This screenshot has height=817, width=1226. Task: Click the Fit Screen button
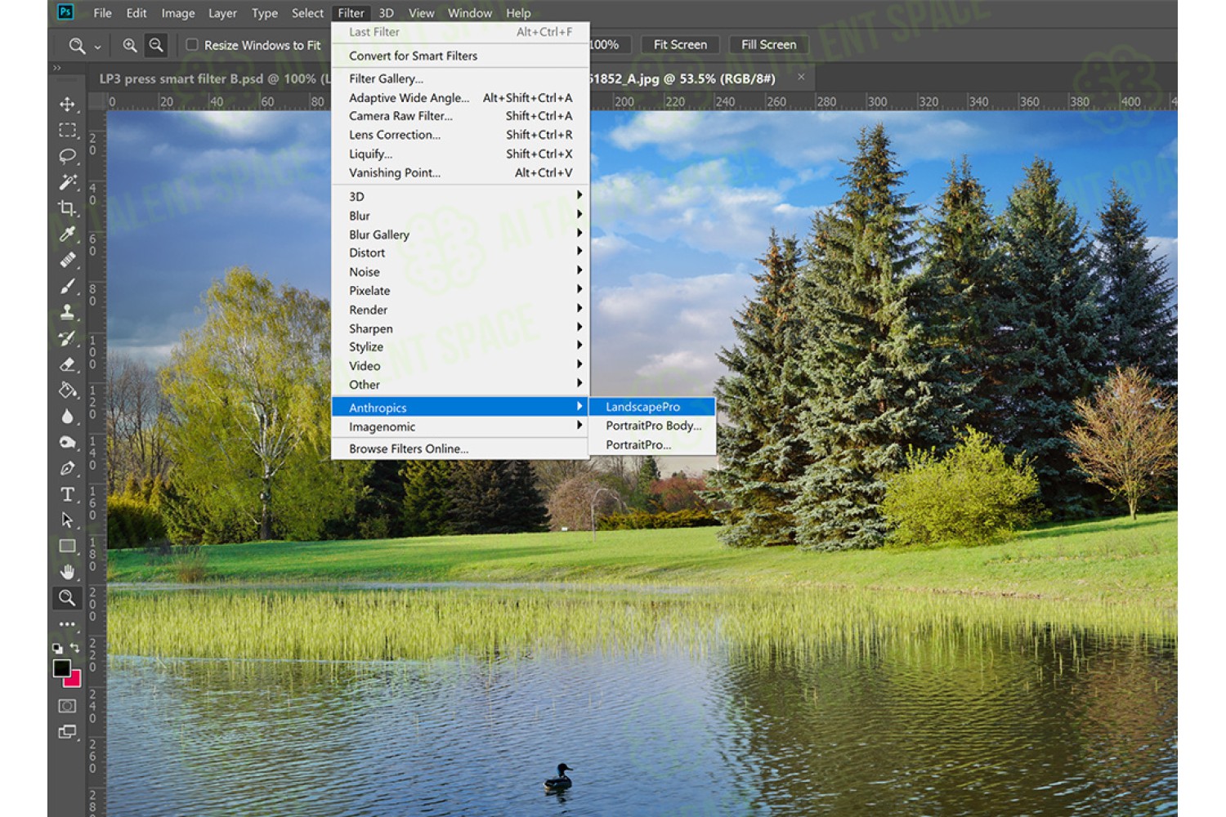(x=680, y=45)
